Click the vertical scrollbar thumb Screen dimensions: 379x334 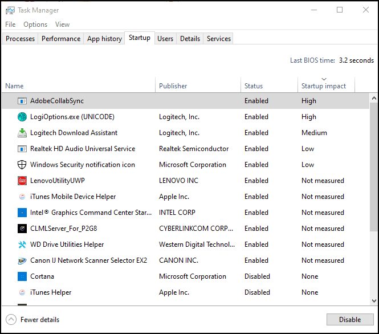[374, 167]
